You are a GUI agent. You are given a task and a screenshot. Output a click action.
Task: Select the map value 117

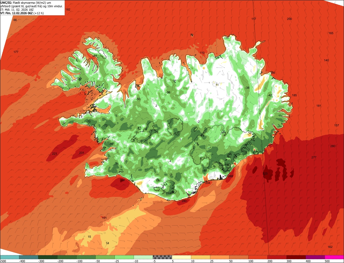tap(254, 19)
